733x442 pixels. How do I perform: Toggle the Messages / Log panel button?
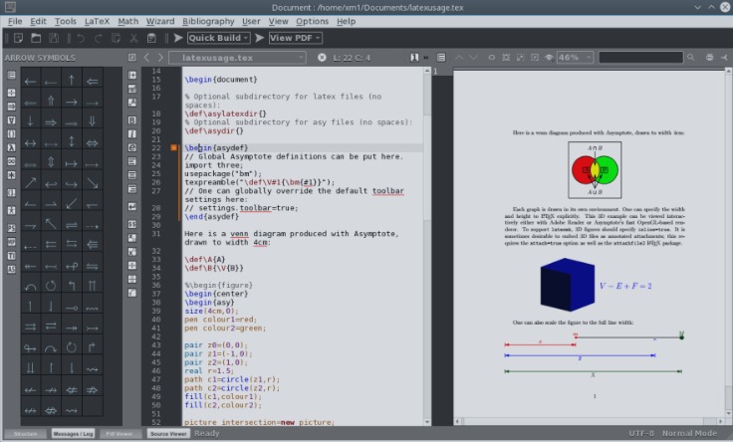(73, 434)
